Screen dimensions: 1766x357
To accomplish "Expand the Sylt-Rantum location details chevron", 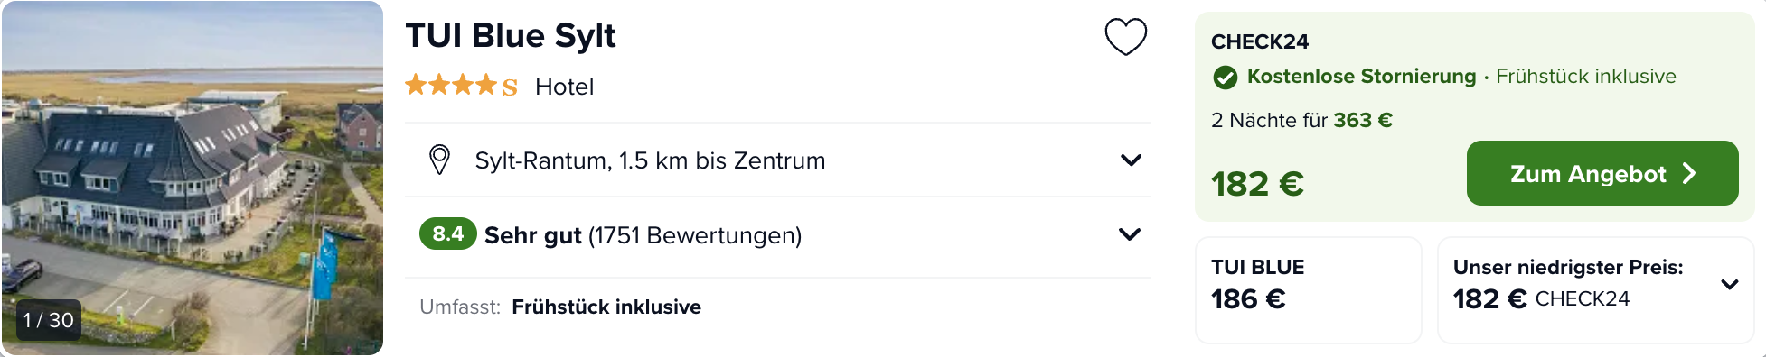I will [x=1131, y=160].
